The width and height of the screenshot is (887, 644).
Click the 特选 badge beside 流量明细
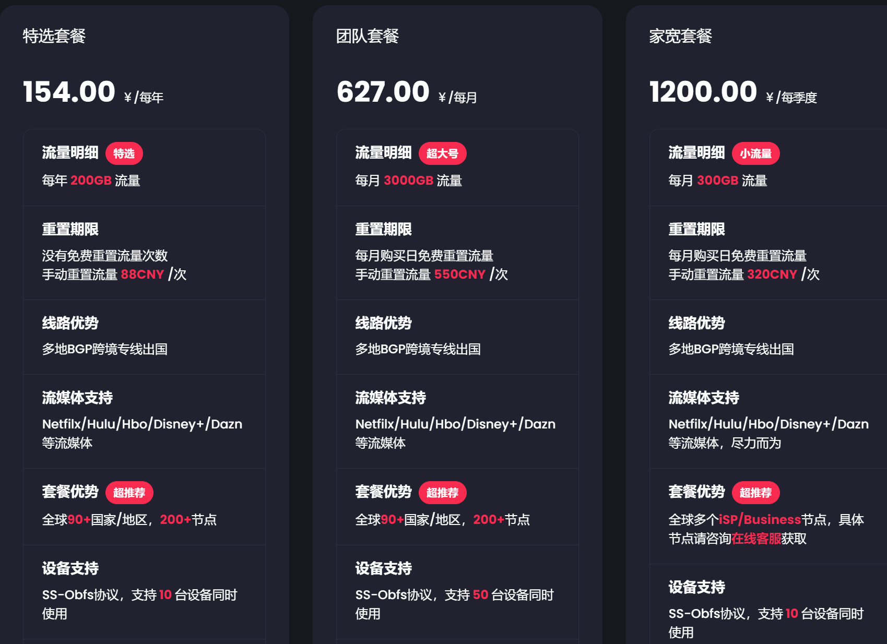click(x=124, y=153)
